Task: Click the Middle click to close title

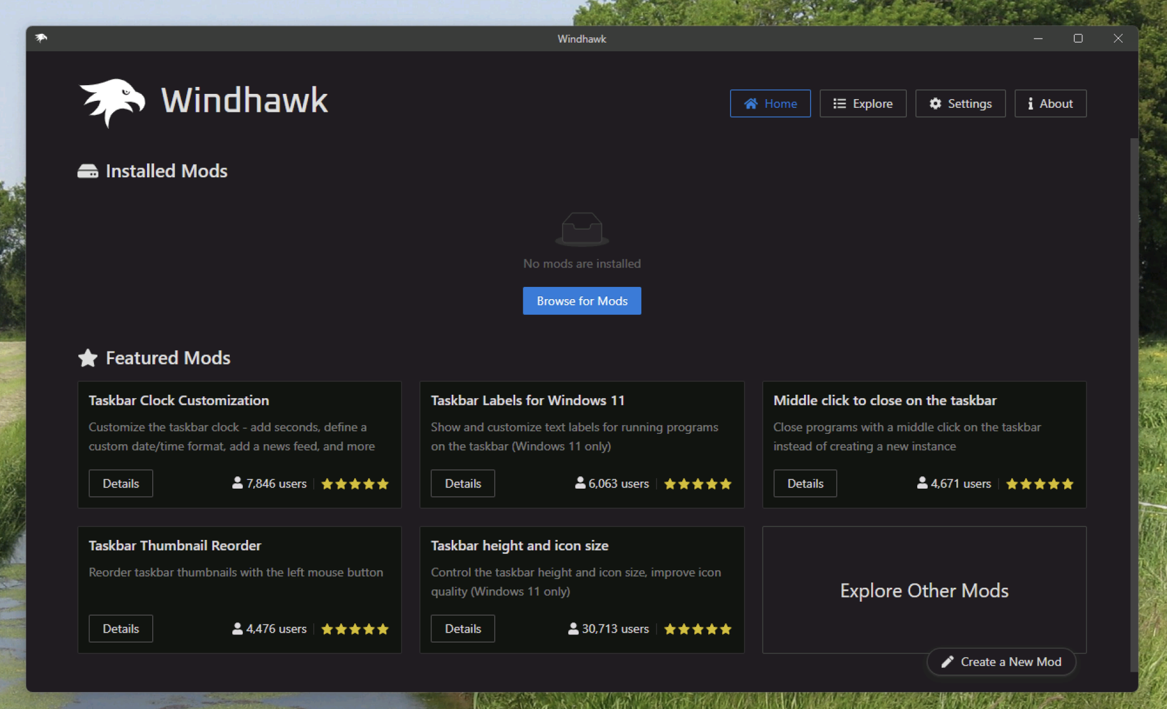Action: pos(885,401)
